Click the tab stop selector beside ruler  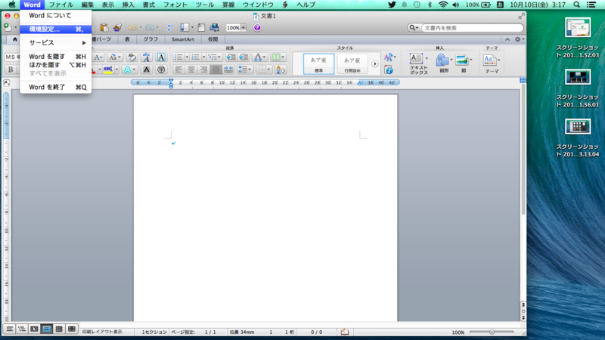click(7, 83)
